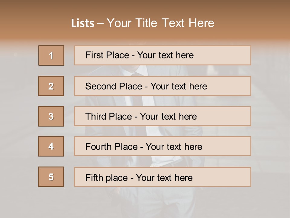Click the faded background photo below the list

pyautogui.click(x=145, y=203)
